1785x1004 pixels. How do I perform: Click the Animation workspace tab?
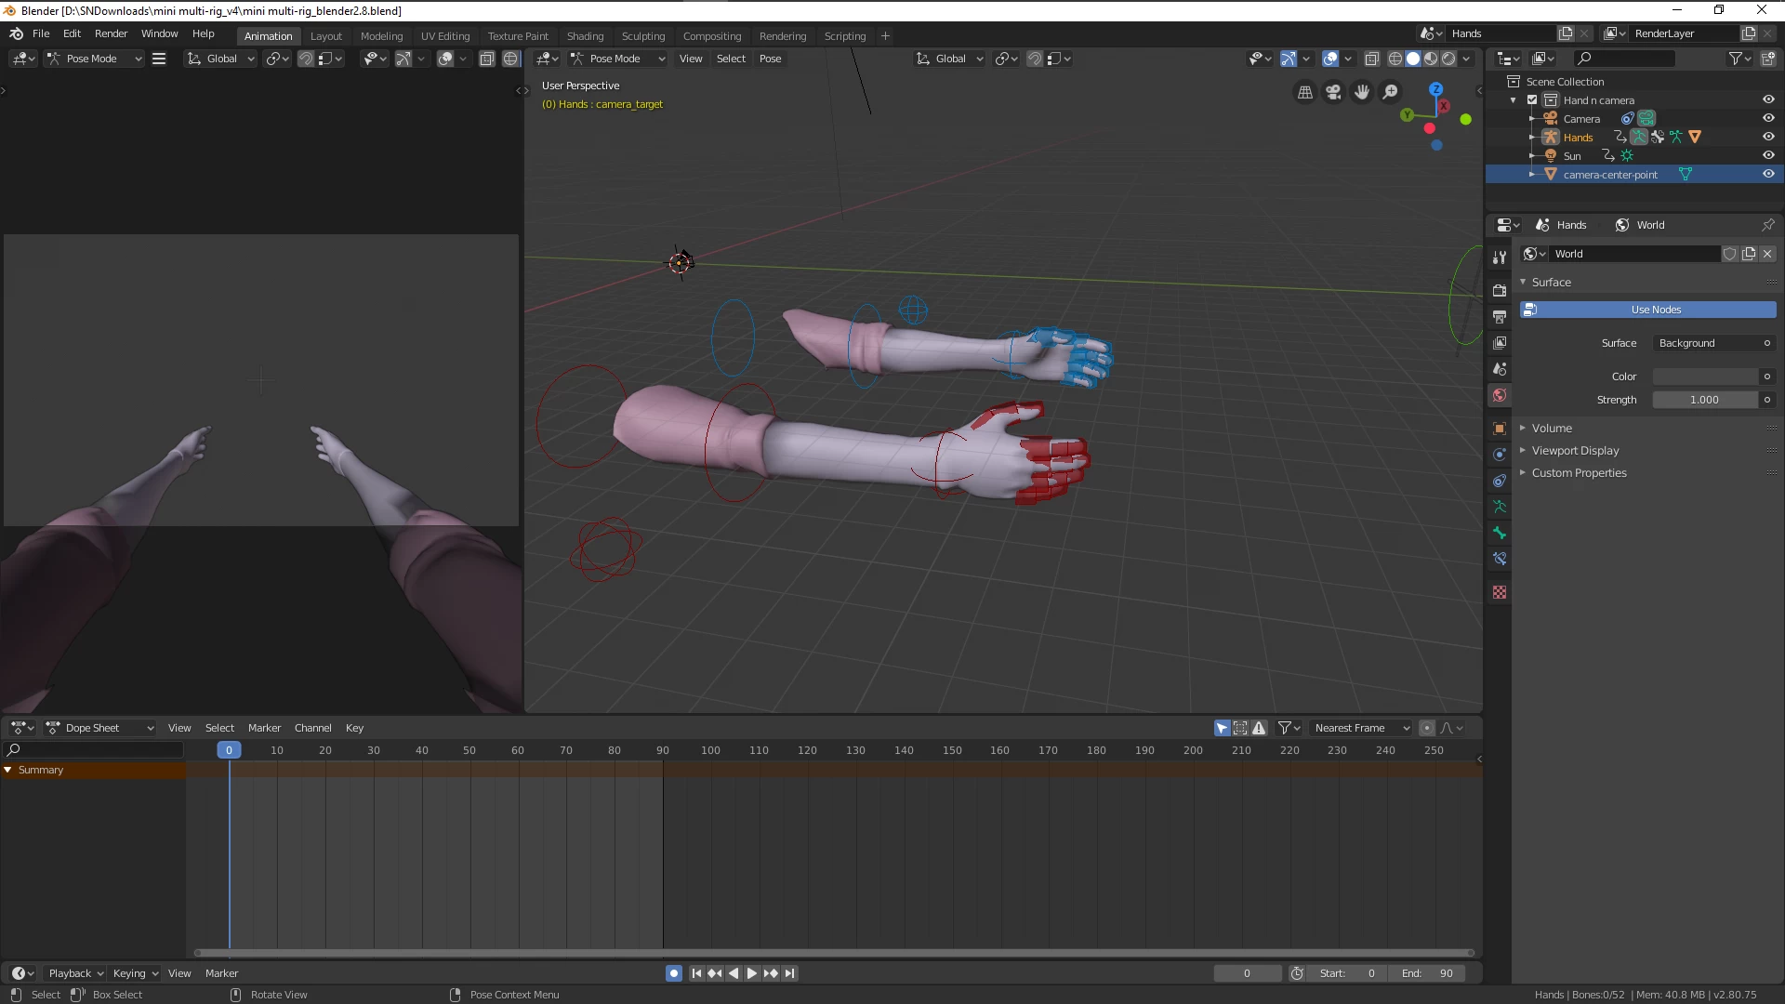click(267, 34)
